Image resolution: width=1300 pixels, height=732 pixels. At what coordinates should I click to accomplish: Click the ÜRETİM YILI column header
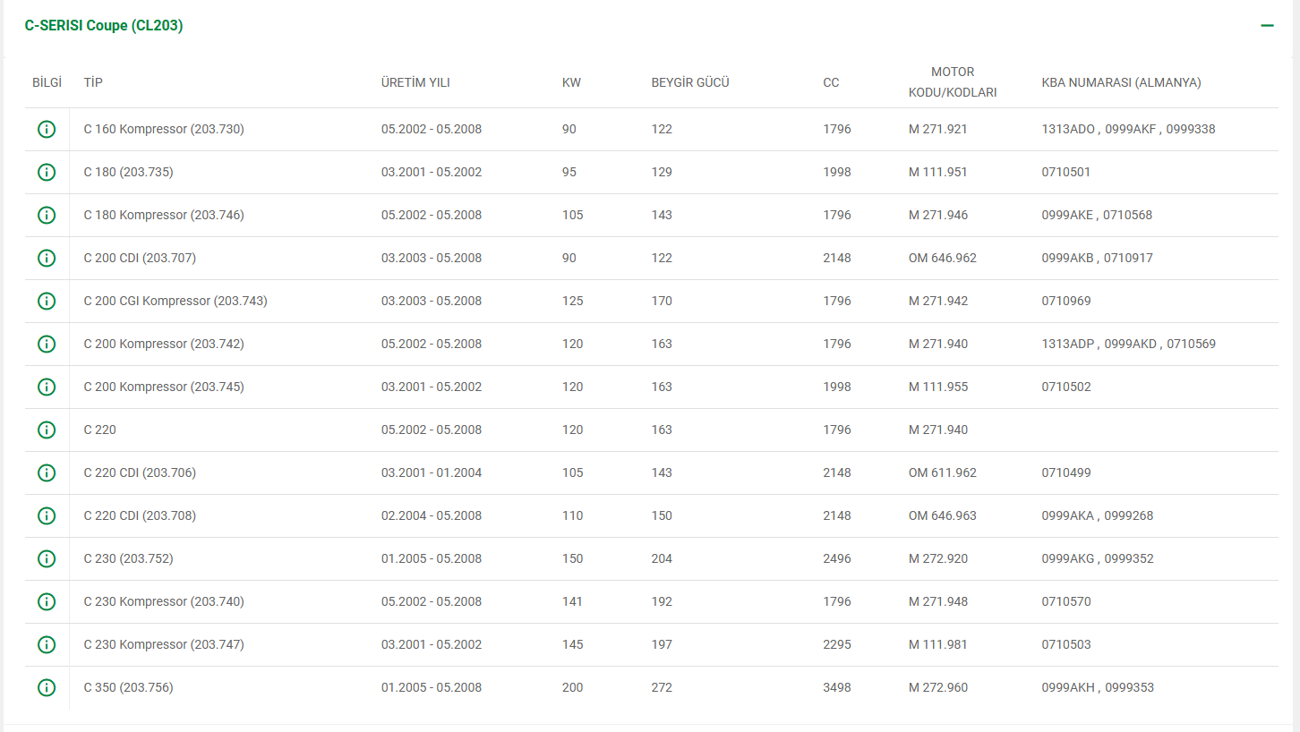click(x=415, y=82)
